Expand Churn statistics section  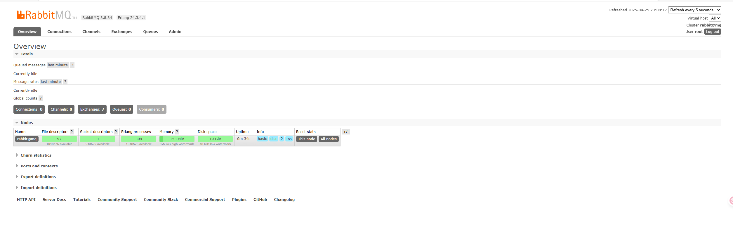tap(36, 155)
